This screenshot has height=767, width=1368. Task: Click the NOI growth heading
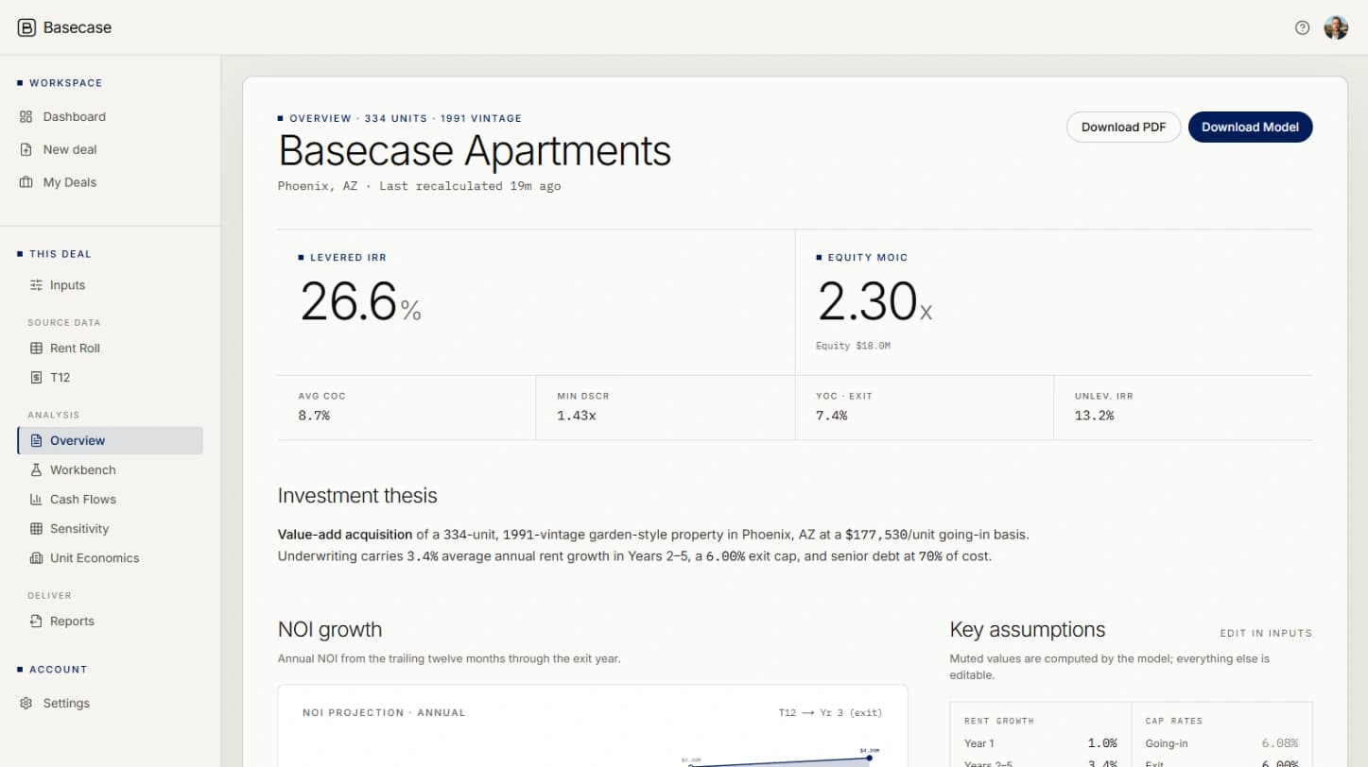330,630
